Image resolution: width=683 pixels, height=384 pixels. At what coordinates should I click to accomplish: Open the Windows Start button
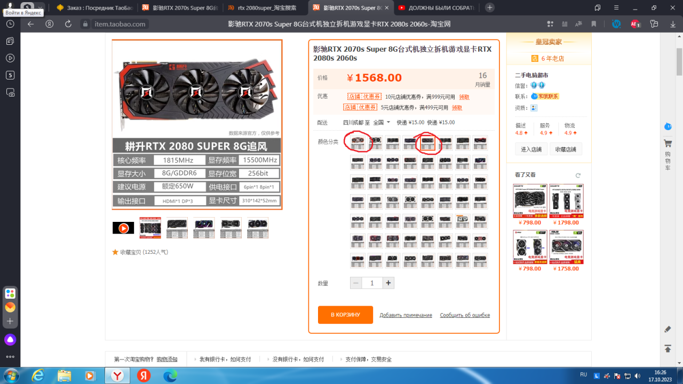10,376
